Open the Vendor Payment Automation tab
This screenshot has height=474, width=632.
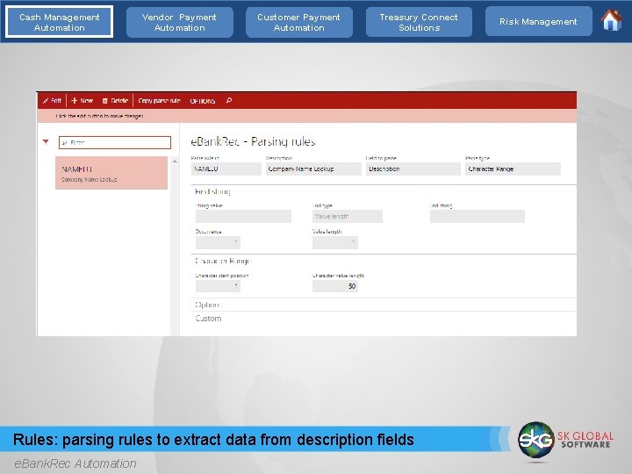[x=179, y=22]
